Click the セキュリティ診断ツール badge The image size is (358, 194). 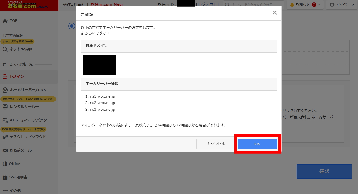(17, 41)
